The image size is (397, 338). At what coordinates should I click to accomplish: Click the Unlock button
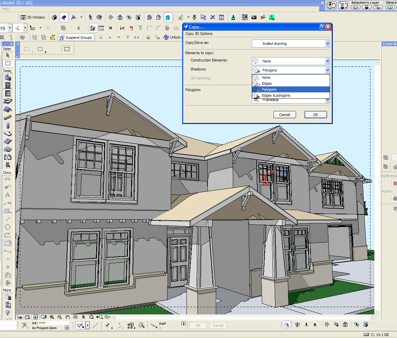[172, 37]
